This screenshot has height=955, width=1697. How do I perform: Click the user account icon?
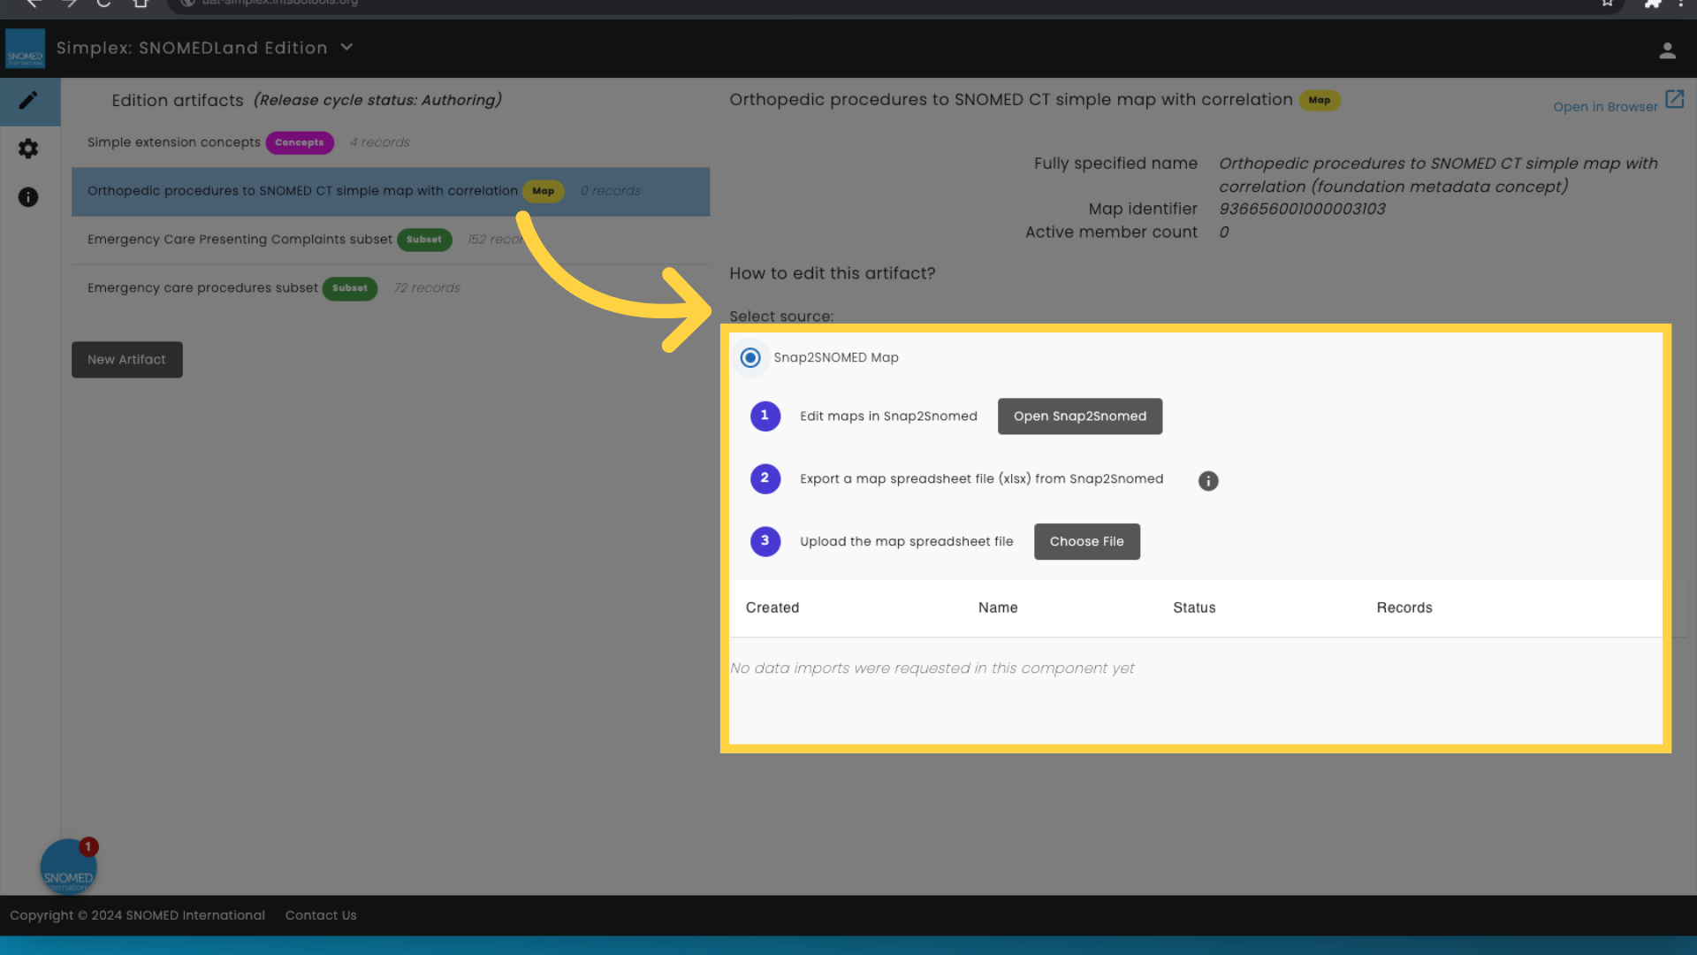pyautogui.click(x=1667, y=51)
